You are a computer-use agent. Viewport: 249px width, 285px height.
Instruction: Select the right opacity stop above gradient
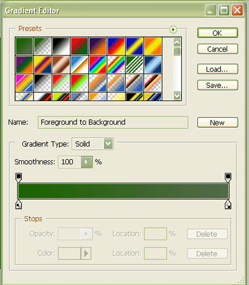click(228, 177)
